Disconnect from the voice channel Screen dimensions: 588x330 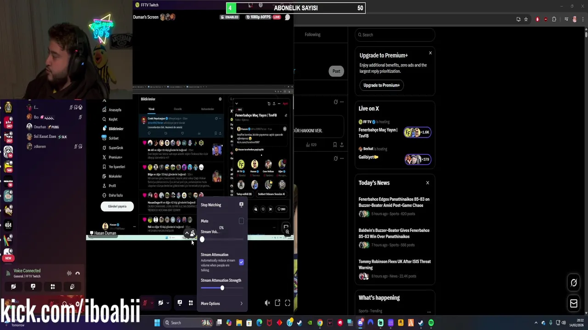pos(78,273)
